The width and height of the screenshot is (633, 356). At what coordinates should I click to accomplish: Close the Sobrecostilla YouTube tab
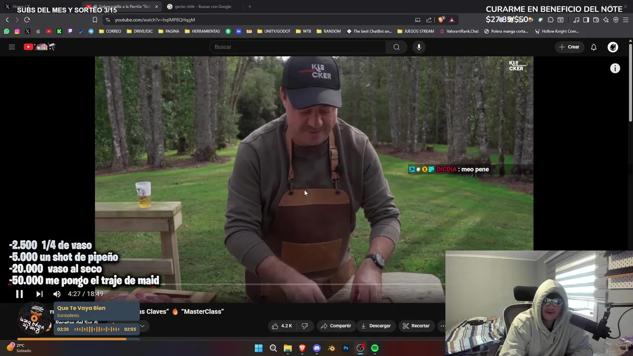tap(157, 6)
